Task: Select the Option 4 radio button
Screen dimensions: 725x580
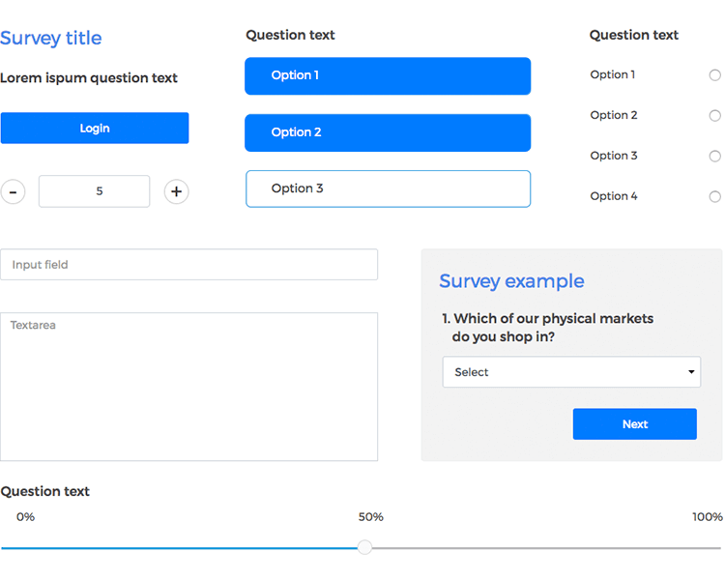Action: (x=714, y=196)
